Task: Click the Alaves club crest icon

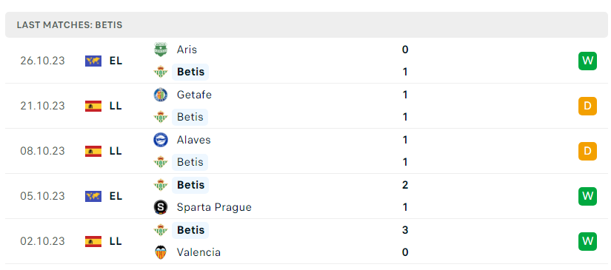Action: click(x=161, y=140)
